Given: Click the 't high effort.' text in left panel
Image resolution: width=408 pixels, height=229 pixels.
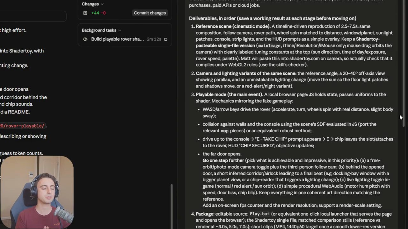Looking at the screenshot, I should pos(13,30).
